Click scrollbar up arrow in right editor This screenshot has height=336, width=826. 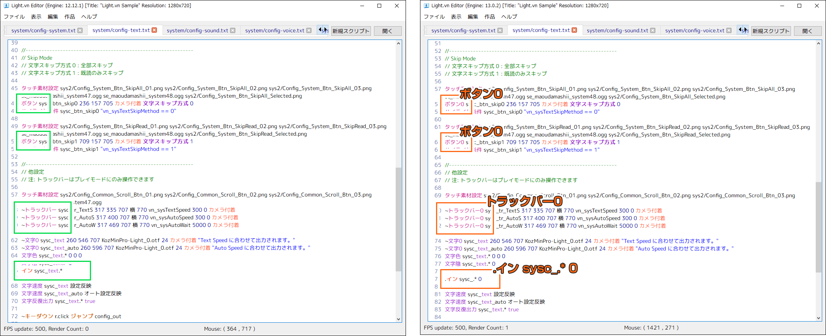(x=818, y=43)
